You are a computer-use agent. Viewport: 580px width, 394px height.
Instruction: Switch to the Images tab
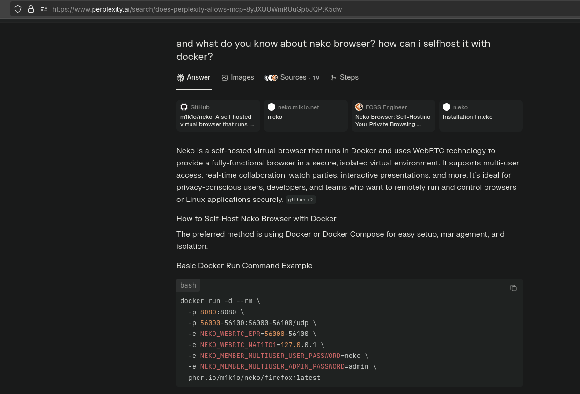pyautogui.click(x=238, y=77)
